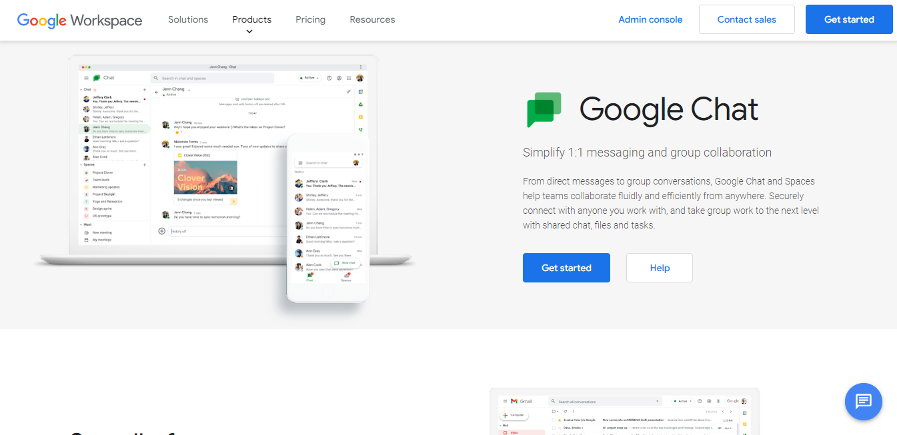The height and width of the screenshot is (435, 897).
Task: Open the Solutions menu
Action: pyautogui.click(x=188, y=19)
